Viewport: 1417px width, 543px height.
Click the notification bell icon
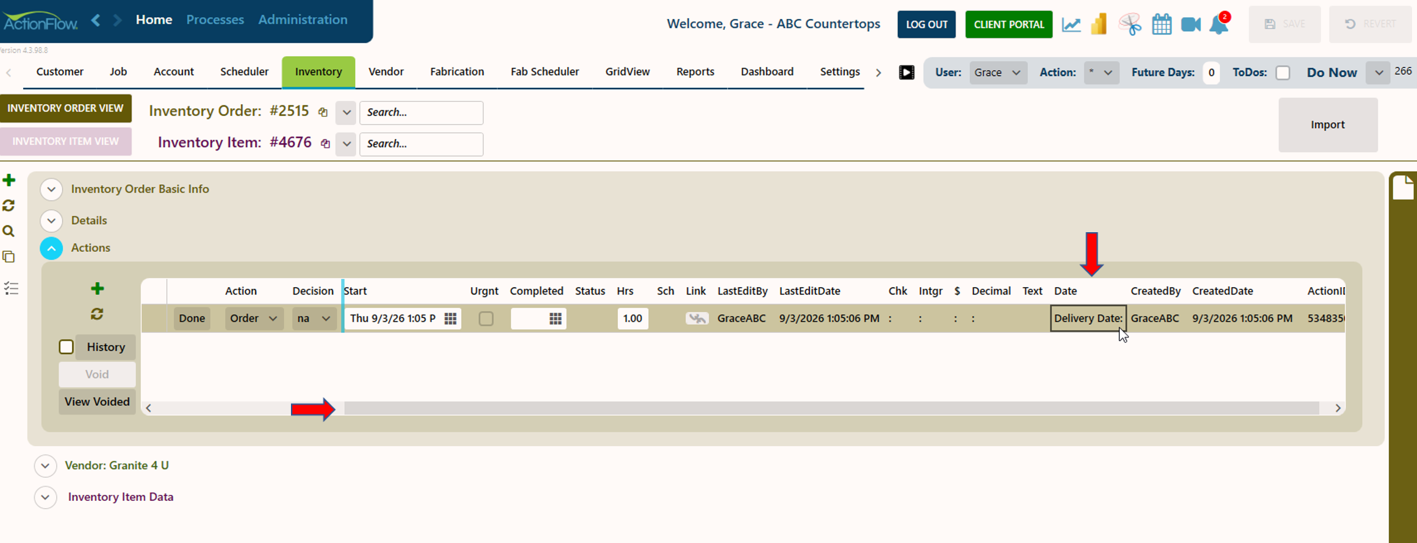[1219, 24]
